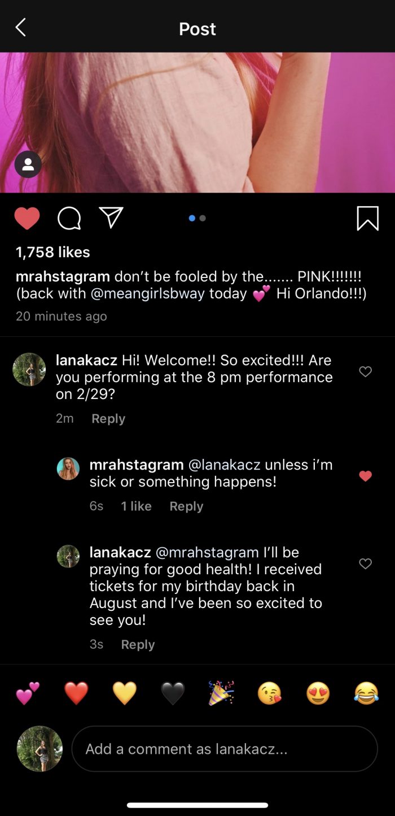Like lanakacz's first comment about 2/29
The image size is (395, 816).
click(366, 371)
